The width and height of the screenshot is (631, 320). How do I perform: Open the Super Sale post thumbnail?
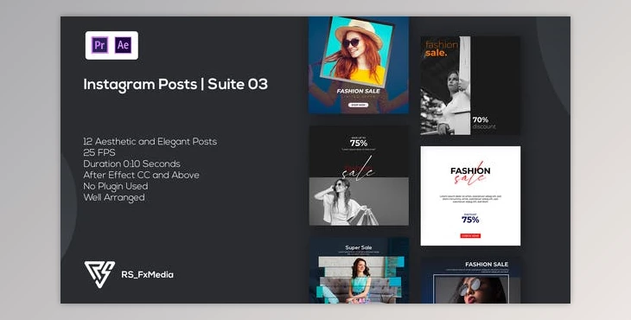[359, 270]
